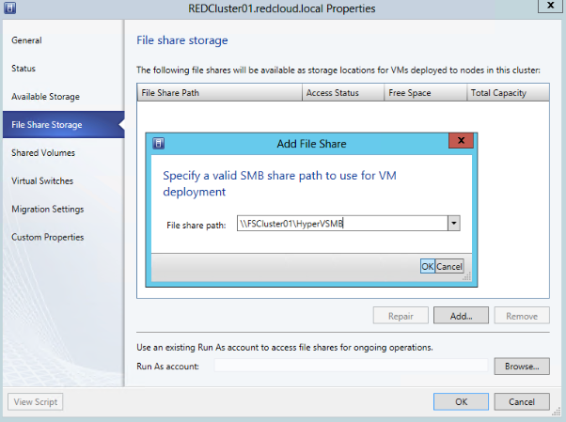The width and height of the screenshot is (566, 422).
Task: Click the Add File Share dialog icon
Action: [159, 143]
